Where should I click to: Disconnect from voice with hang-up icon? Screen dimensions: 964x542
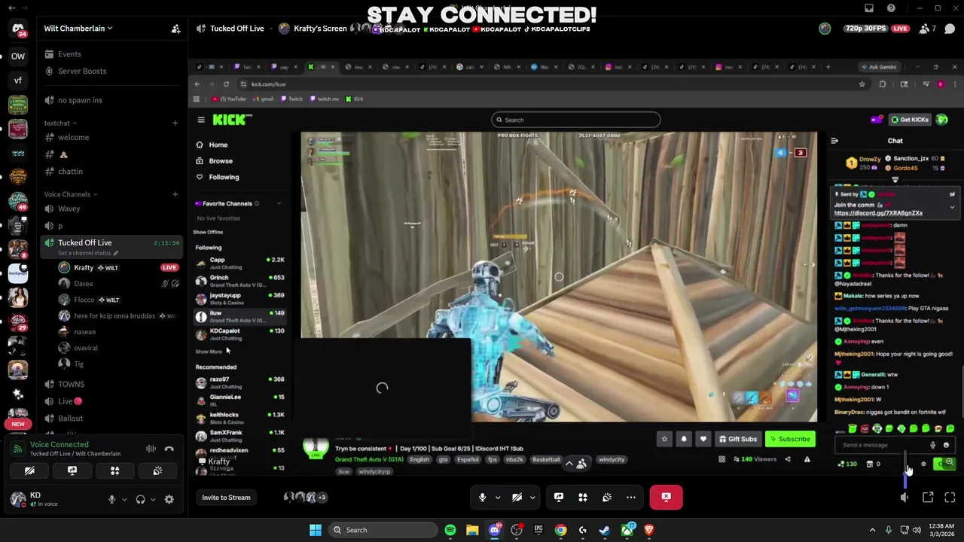[x=169, y=449]
